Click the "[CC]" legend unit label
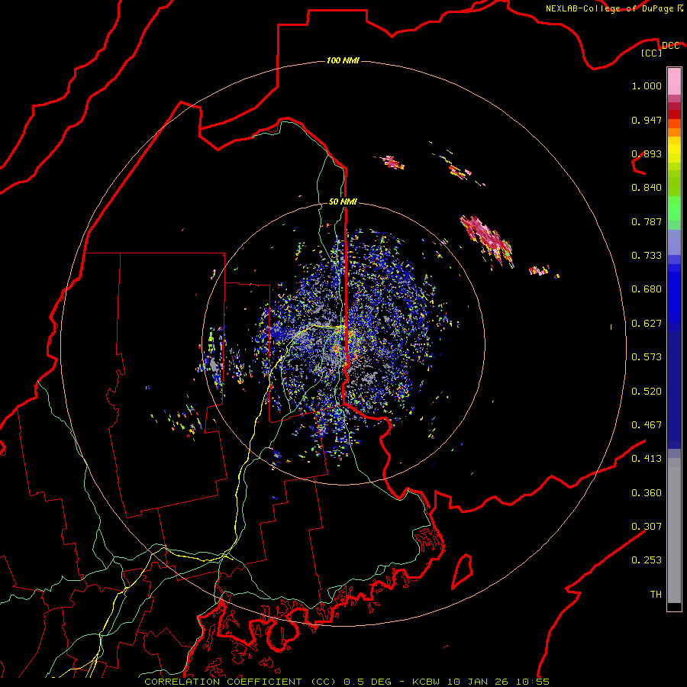Screen dimensions: 687x687 click(651, 53)
